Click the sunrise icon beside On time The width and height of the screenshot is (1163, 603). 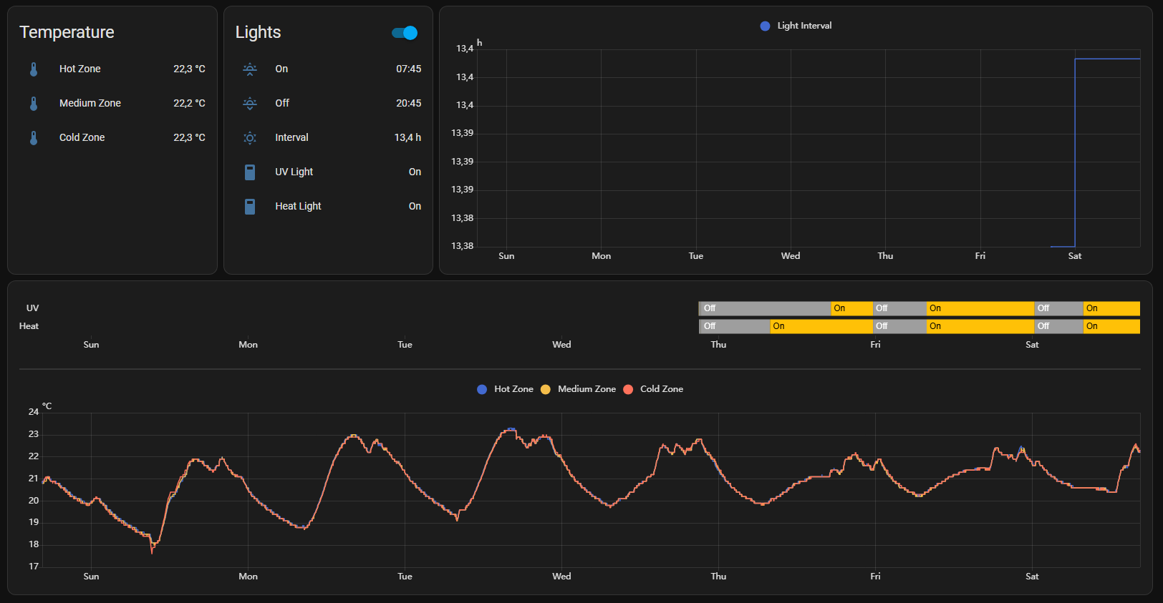tap(250, 69)
